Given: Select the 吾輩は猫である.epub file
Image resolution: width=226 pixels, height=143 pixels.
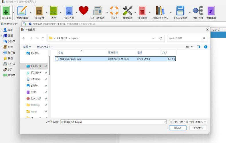Looking at the screenshot, I should 115,59.
